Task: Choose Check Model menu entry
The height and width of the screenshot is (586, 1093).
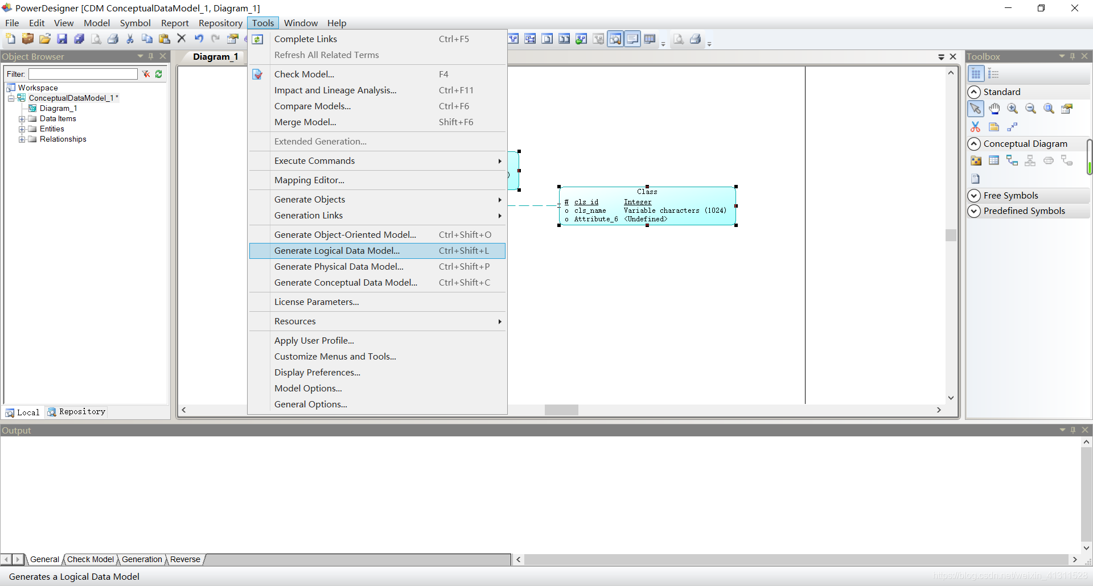Action: click(377, 75)
